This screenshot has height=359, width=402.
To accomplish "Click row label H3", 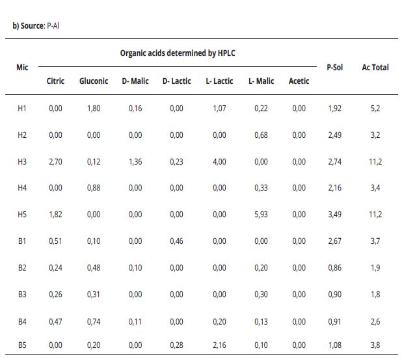I will (22, 162).
